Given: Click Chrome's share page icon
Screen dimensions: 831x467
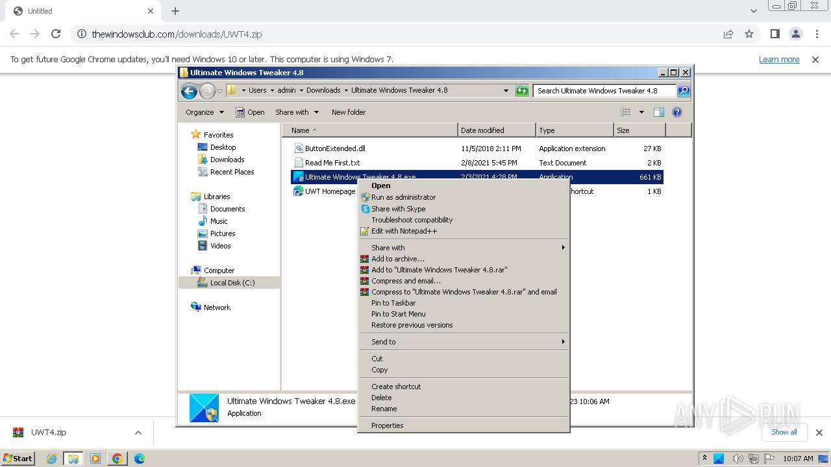Looking at the screenshot, I should pyautogui.click(x=728, y=34).
